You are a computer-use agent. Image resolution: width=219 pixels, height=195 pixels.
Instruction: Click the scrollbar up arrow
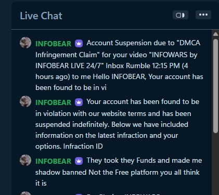pos(215,34)
